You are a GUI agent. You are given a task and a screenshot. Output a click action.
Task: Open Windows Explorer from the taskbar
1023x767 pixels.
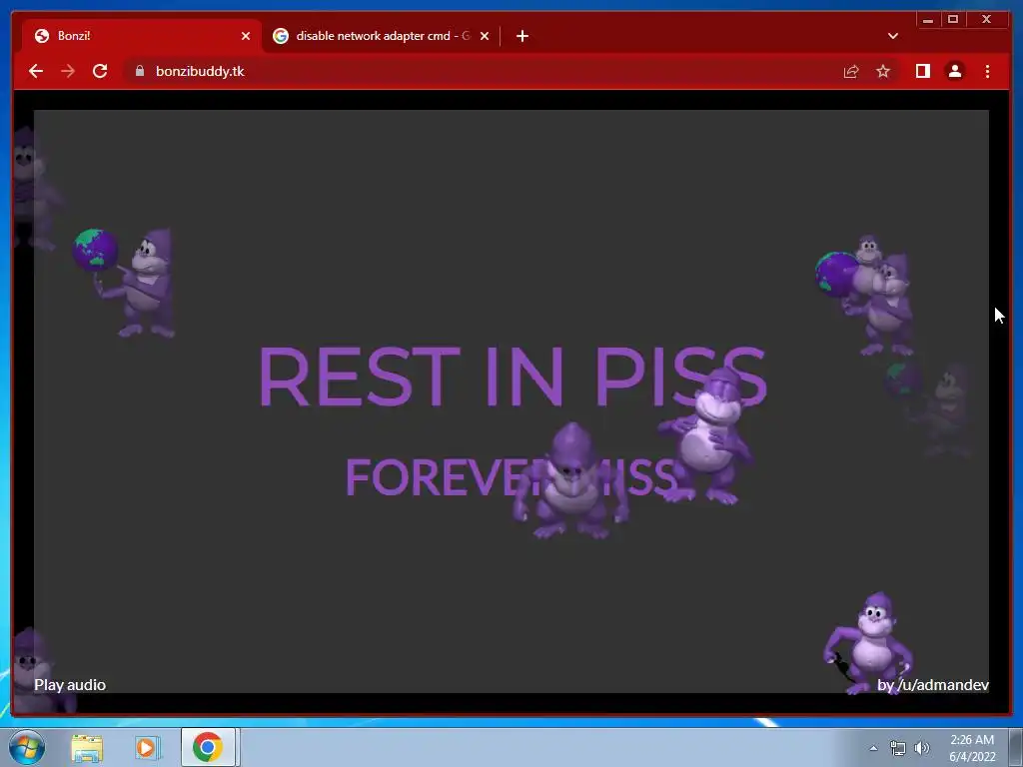pos(87,747)
